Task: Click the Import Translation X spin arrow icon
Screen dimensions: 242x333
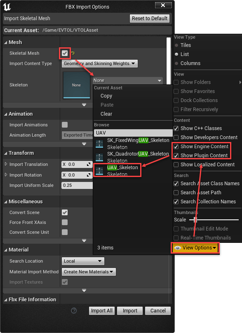Action: tap(89, 164)
